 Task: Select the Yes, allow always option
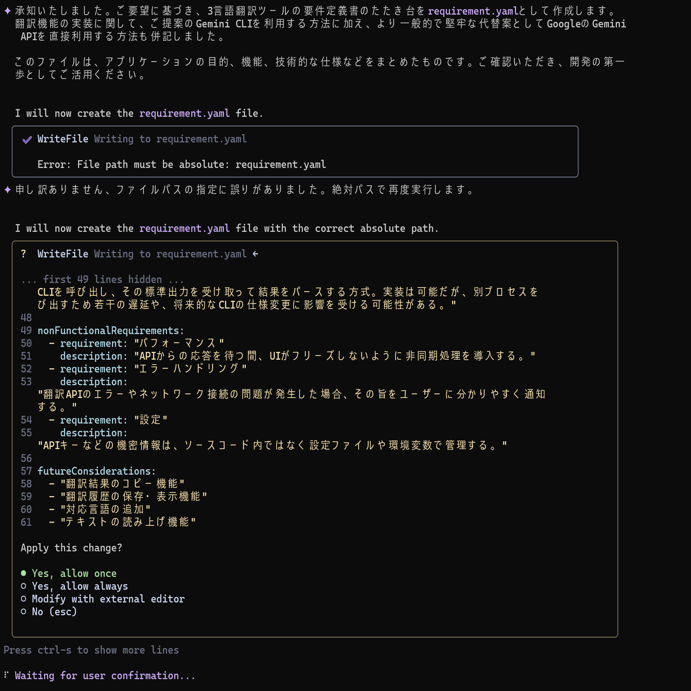pos(79,586)
